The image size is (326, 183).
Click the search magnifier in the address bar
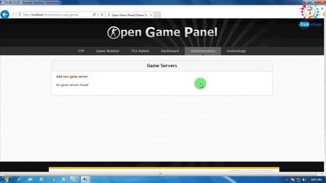point(94,15)
